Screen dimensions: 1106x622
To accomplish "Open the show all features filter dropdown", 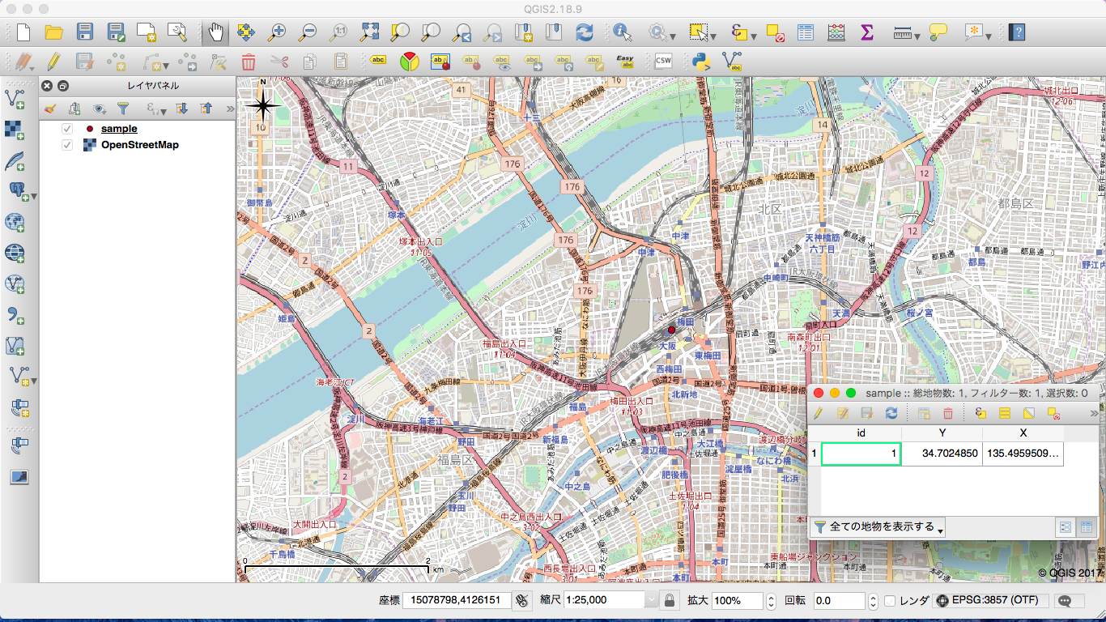I will pyautogui.click(x=878, y=527).
